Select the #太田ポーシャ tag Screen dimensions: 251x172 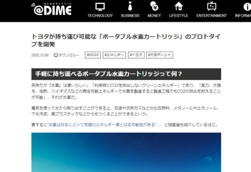[x=159, y=55]
